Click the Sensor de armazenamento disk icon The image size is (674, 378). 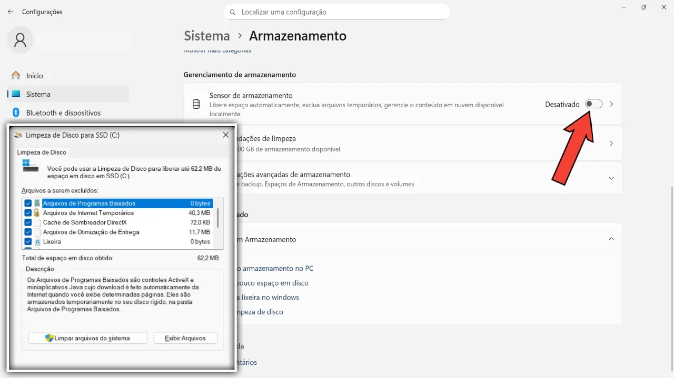point(196,104)
